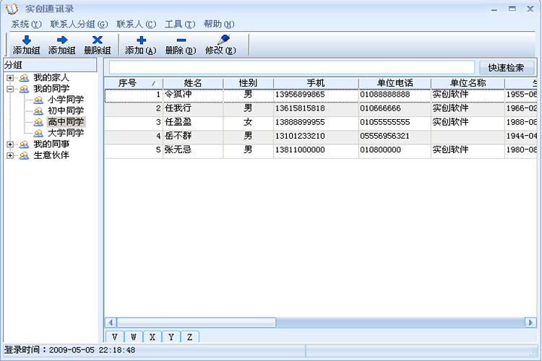Viewport: 542px width, 361px height.
Task: Click mobile number 13956899865
Action: tap(300, 95)
